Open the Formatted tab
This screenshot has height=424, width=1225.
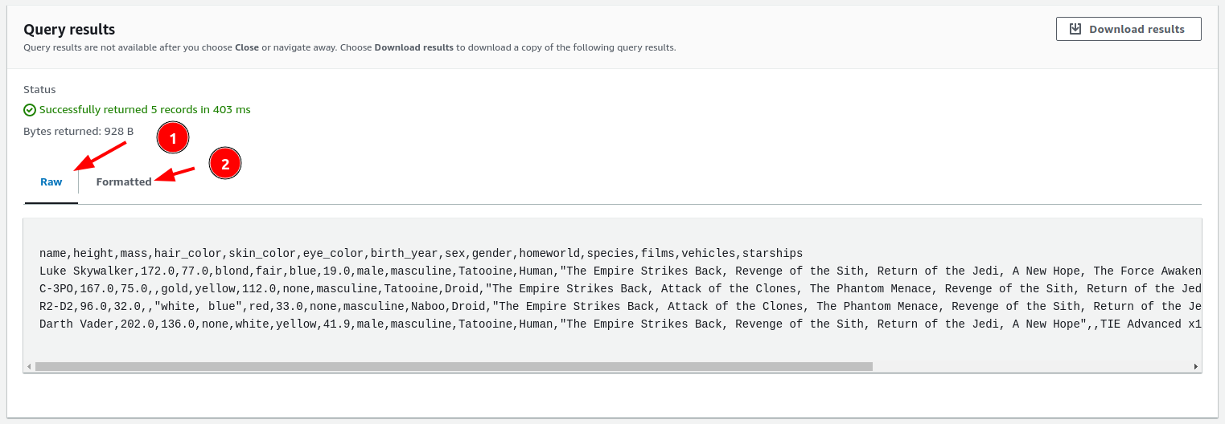click(x=124, y=182)
